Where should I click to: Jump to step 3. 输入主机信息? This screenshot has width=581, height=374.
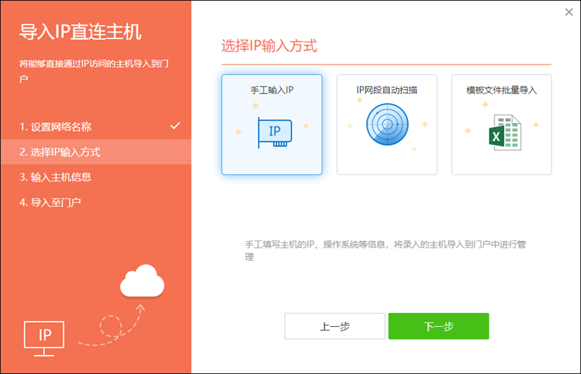55,177
